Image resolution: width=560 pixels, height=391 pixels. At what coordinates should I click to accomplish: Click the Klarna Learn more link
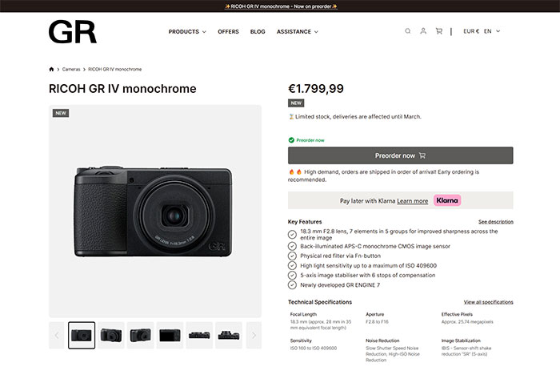412,201
